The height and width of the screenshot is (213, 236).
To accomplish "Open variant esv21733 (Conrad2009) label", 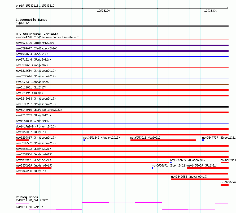I will click(33, 82).
